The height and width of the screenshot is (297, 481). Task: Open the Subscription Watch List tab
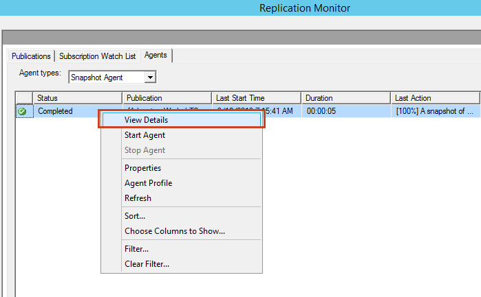[x=97, y=56]
